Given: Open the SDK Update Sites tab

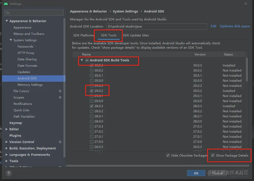Looking at the screenshot, I should (x=136, y=35).
